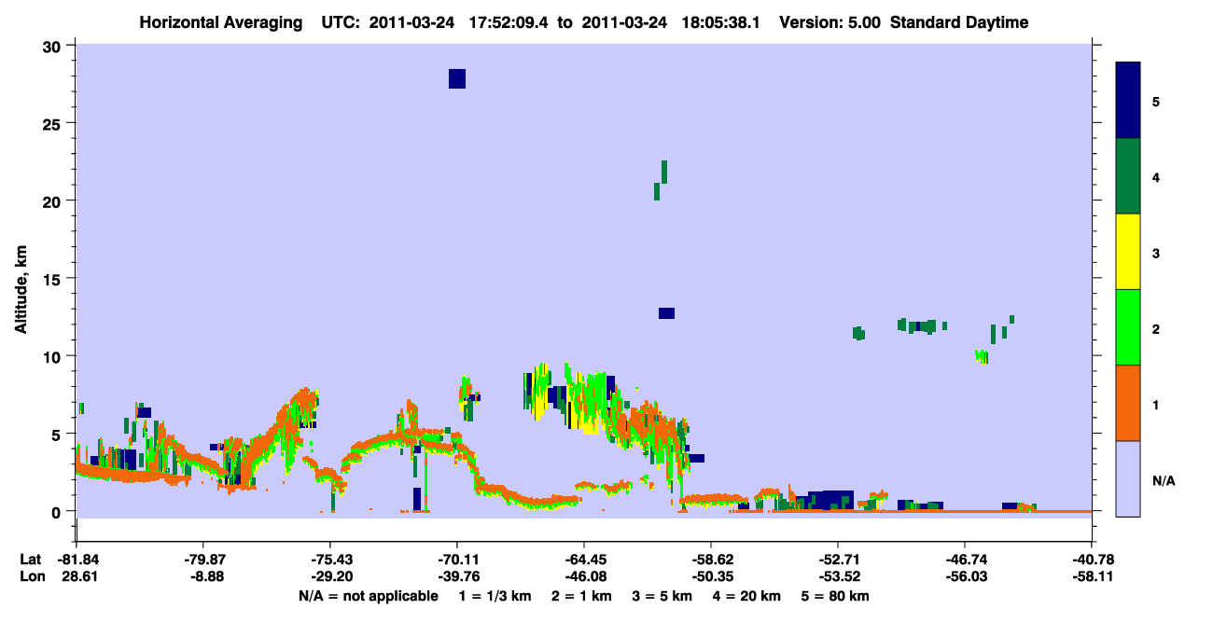This screenshot has width=1213, height=622.
Task: Click the colorbar label '4'
Action: click(1156, 177)
